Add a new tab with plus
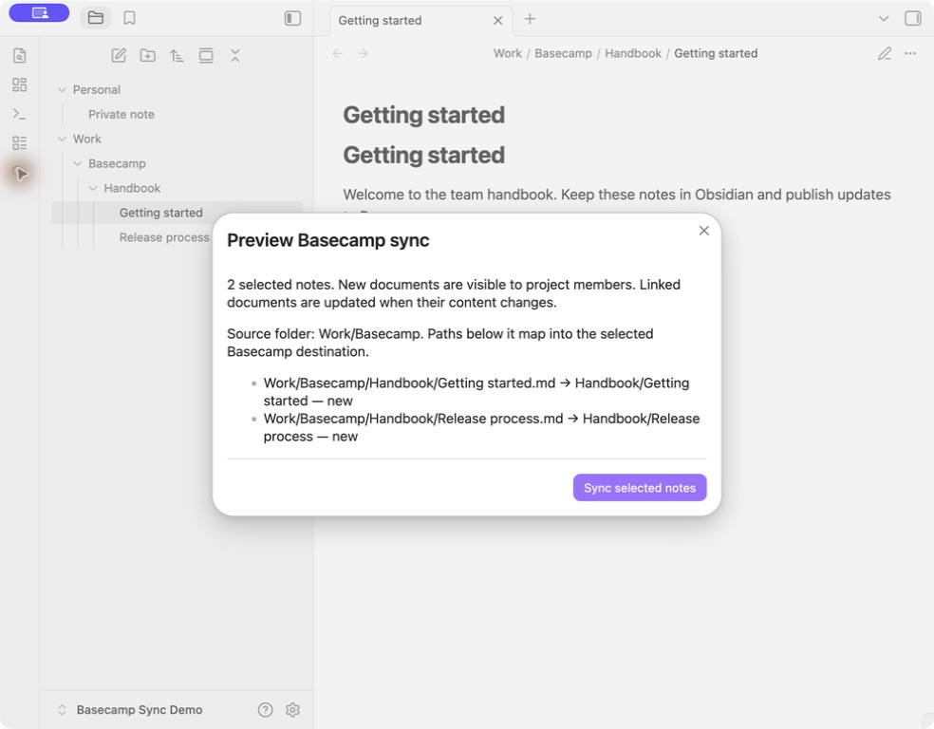 click(530, 19)
